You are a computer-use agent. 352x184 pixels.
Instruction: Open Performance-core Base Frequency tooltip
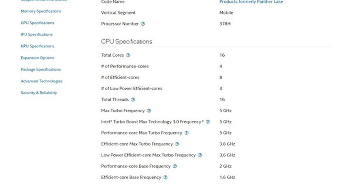point(175,166)
